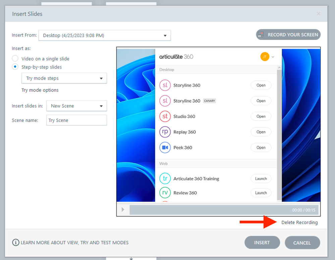This screenshot has width=335, height=260.
Task: Select Step-by-step slides radio button
Action: (x=15, y=67)
